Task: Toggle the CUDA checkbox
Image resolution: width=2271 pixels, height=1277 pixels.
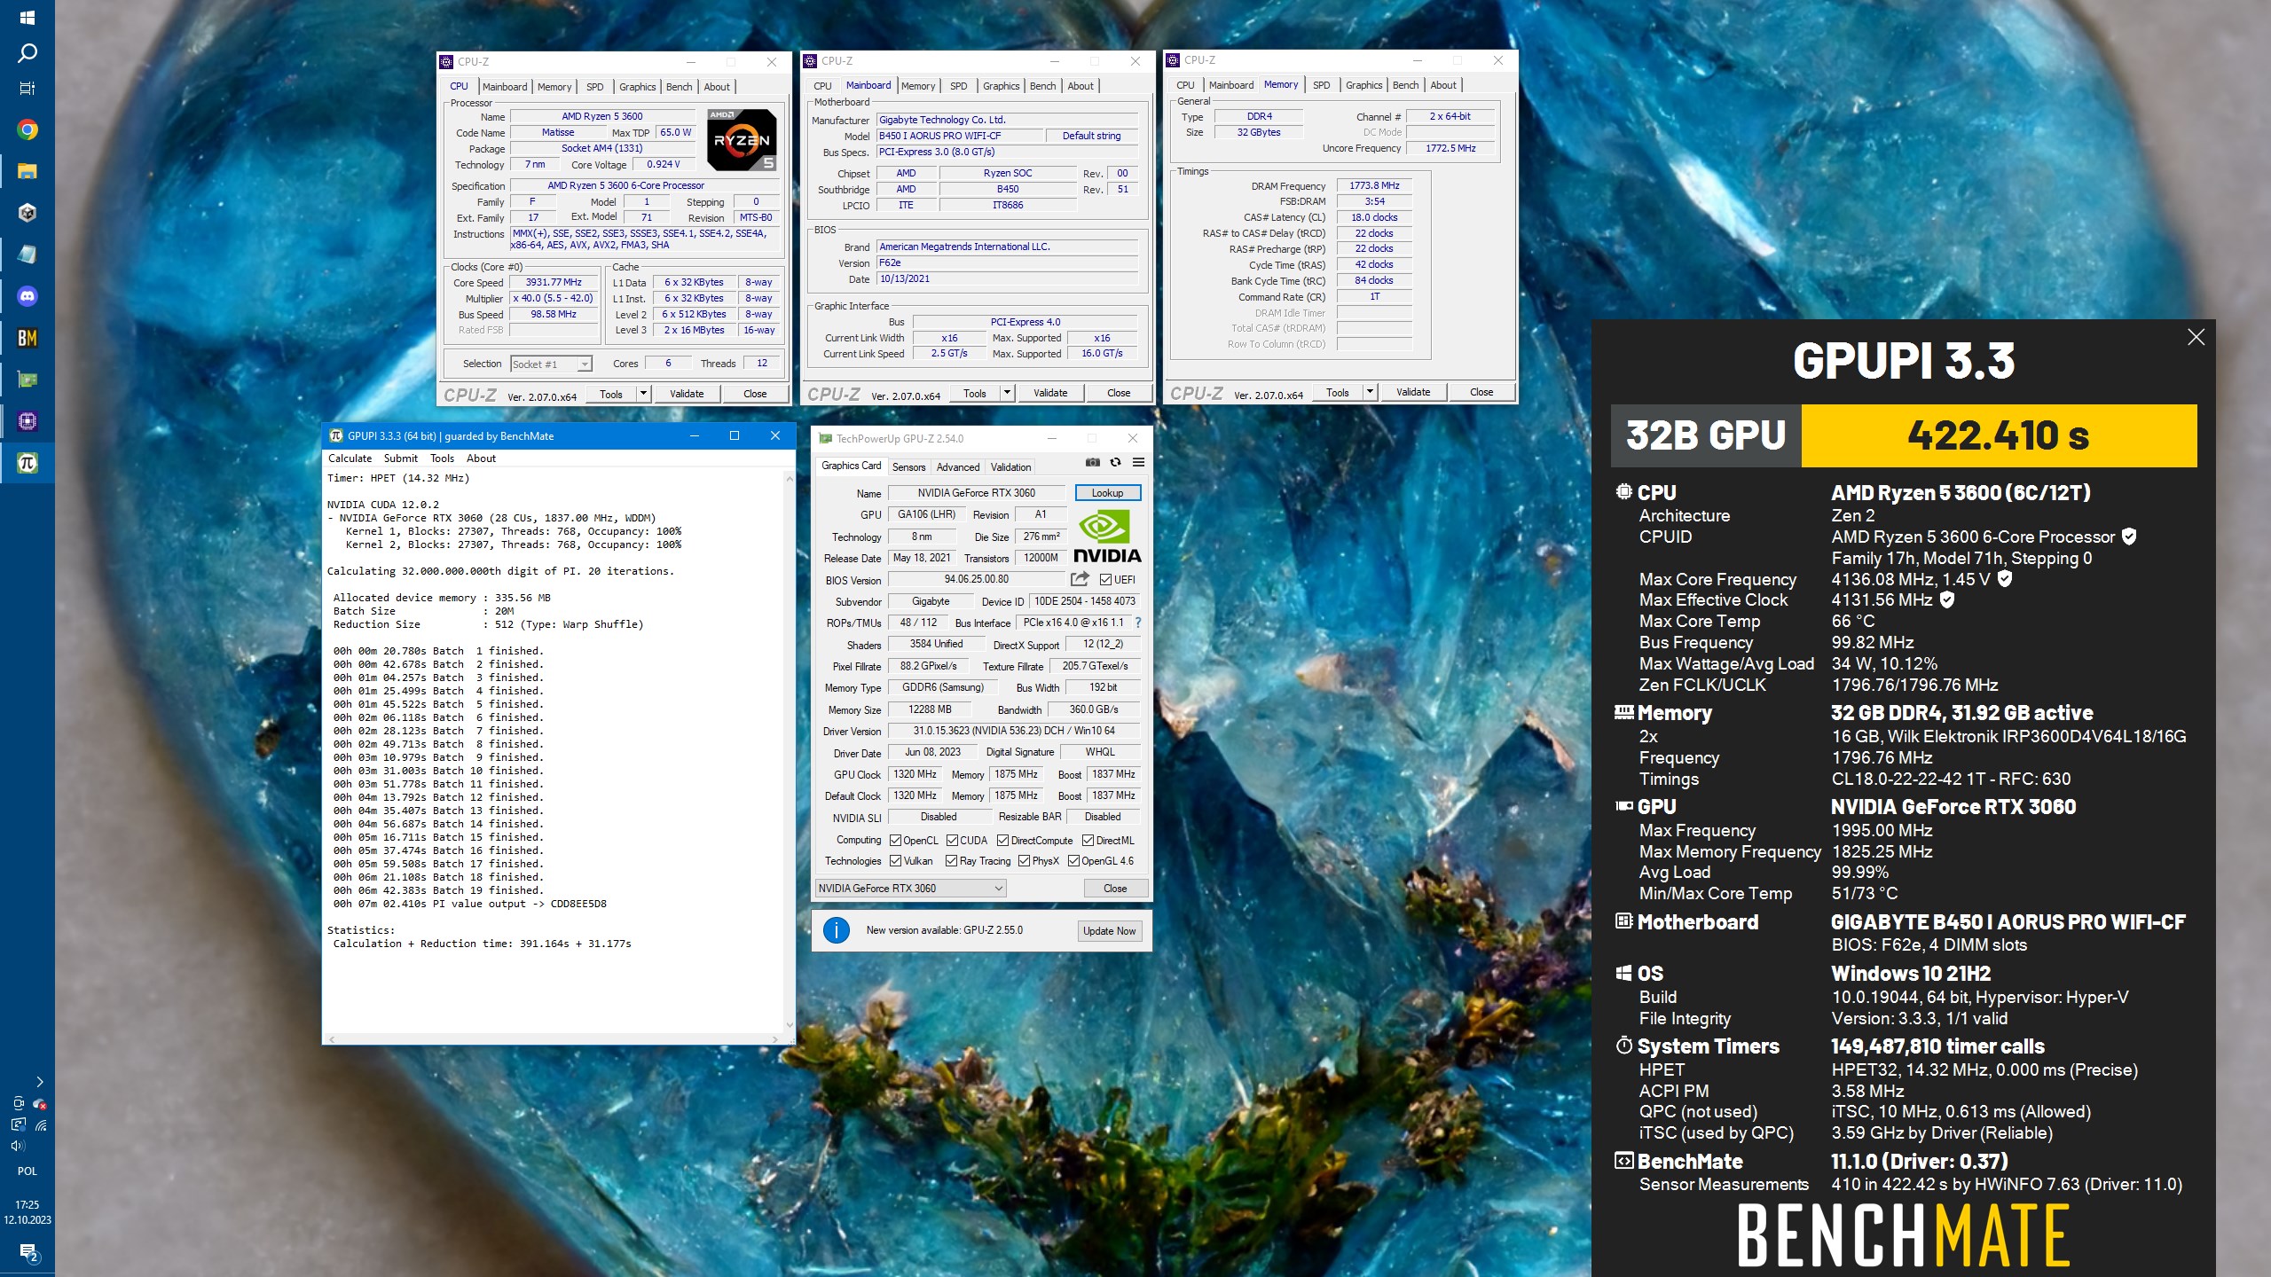Action: click(952, 841)
